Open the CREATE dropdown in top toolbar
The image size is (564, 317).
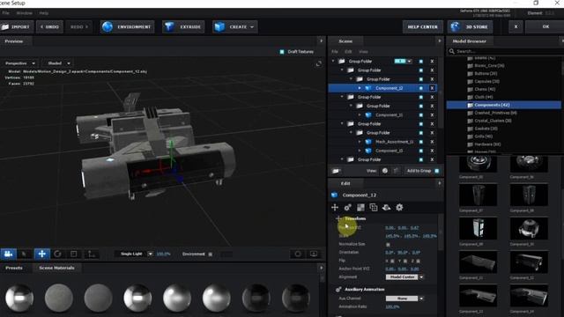point(235,26)
